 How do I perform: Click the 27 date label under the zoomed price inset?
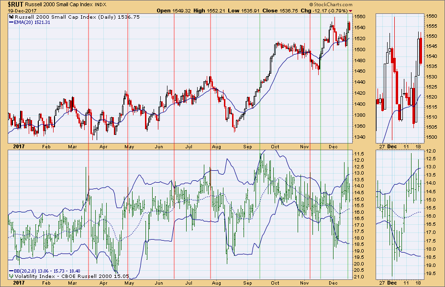click(x=382, y=147)
